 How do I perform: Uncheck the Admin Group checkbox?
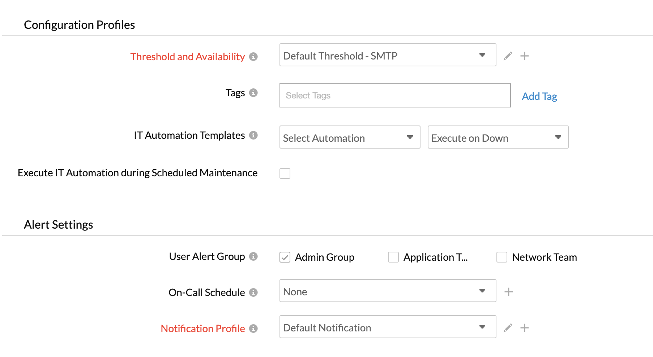pyautogui.click(x=285, y=257)
